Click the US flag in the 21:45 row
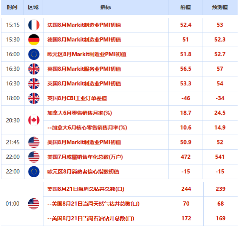Viewport: 238px width, 226px height. pos(34,142)
